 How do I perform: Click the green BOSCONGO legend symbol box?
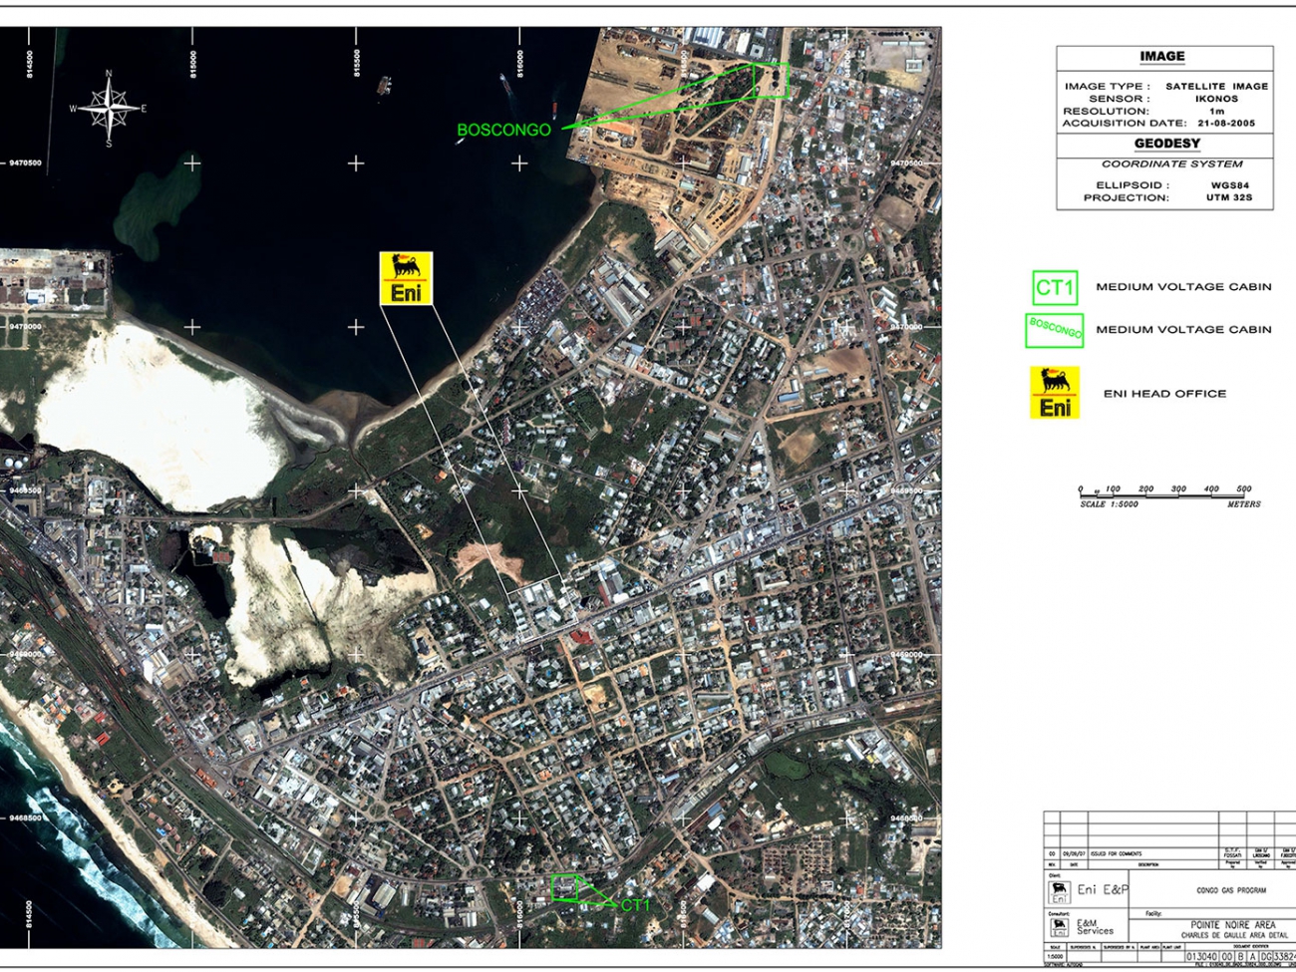click(1055, 330)
